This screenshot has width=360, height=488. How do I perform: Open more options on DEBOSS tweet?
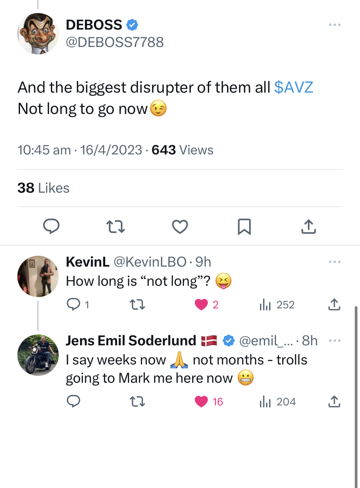pos(334,26)
